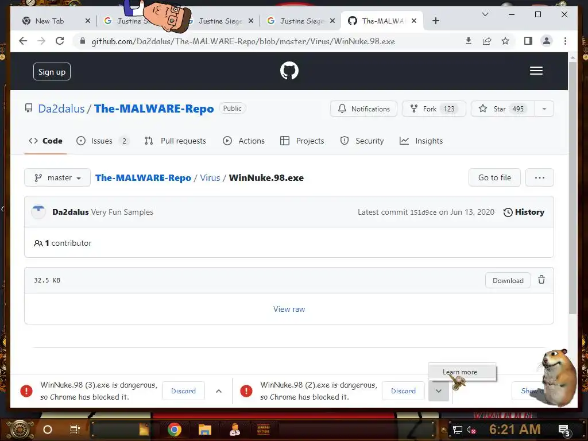Open the three-dot file options menu

(539, 177)
